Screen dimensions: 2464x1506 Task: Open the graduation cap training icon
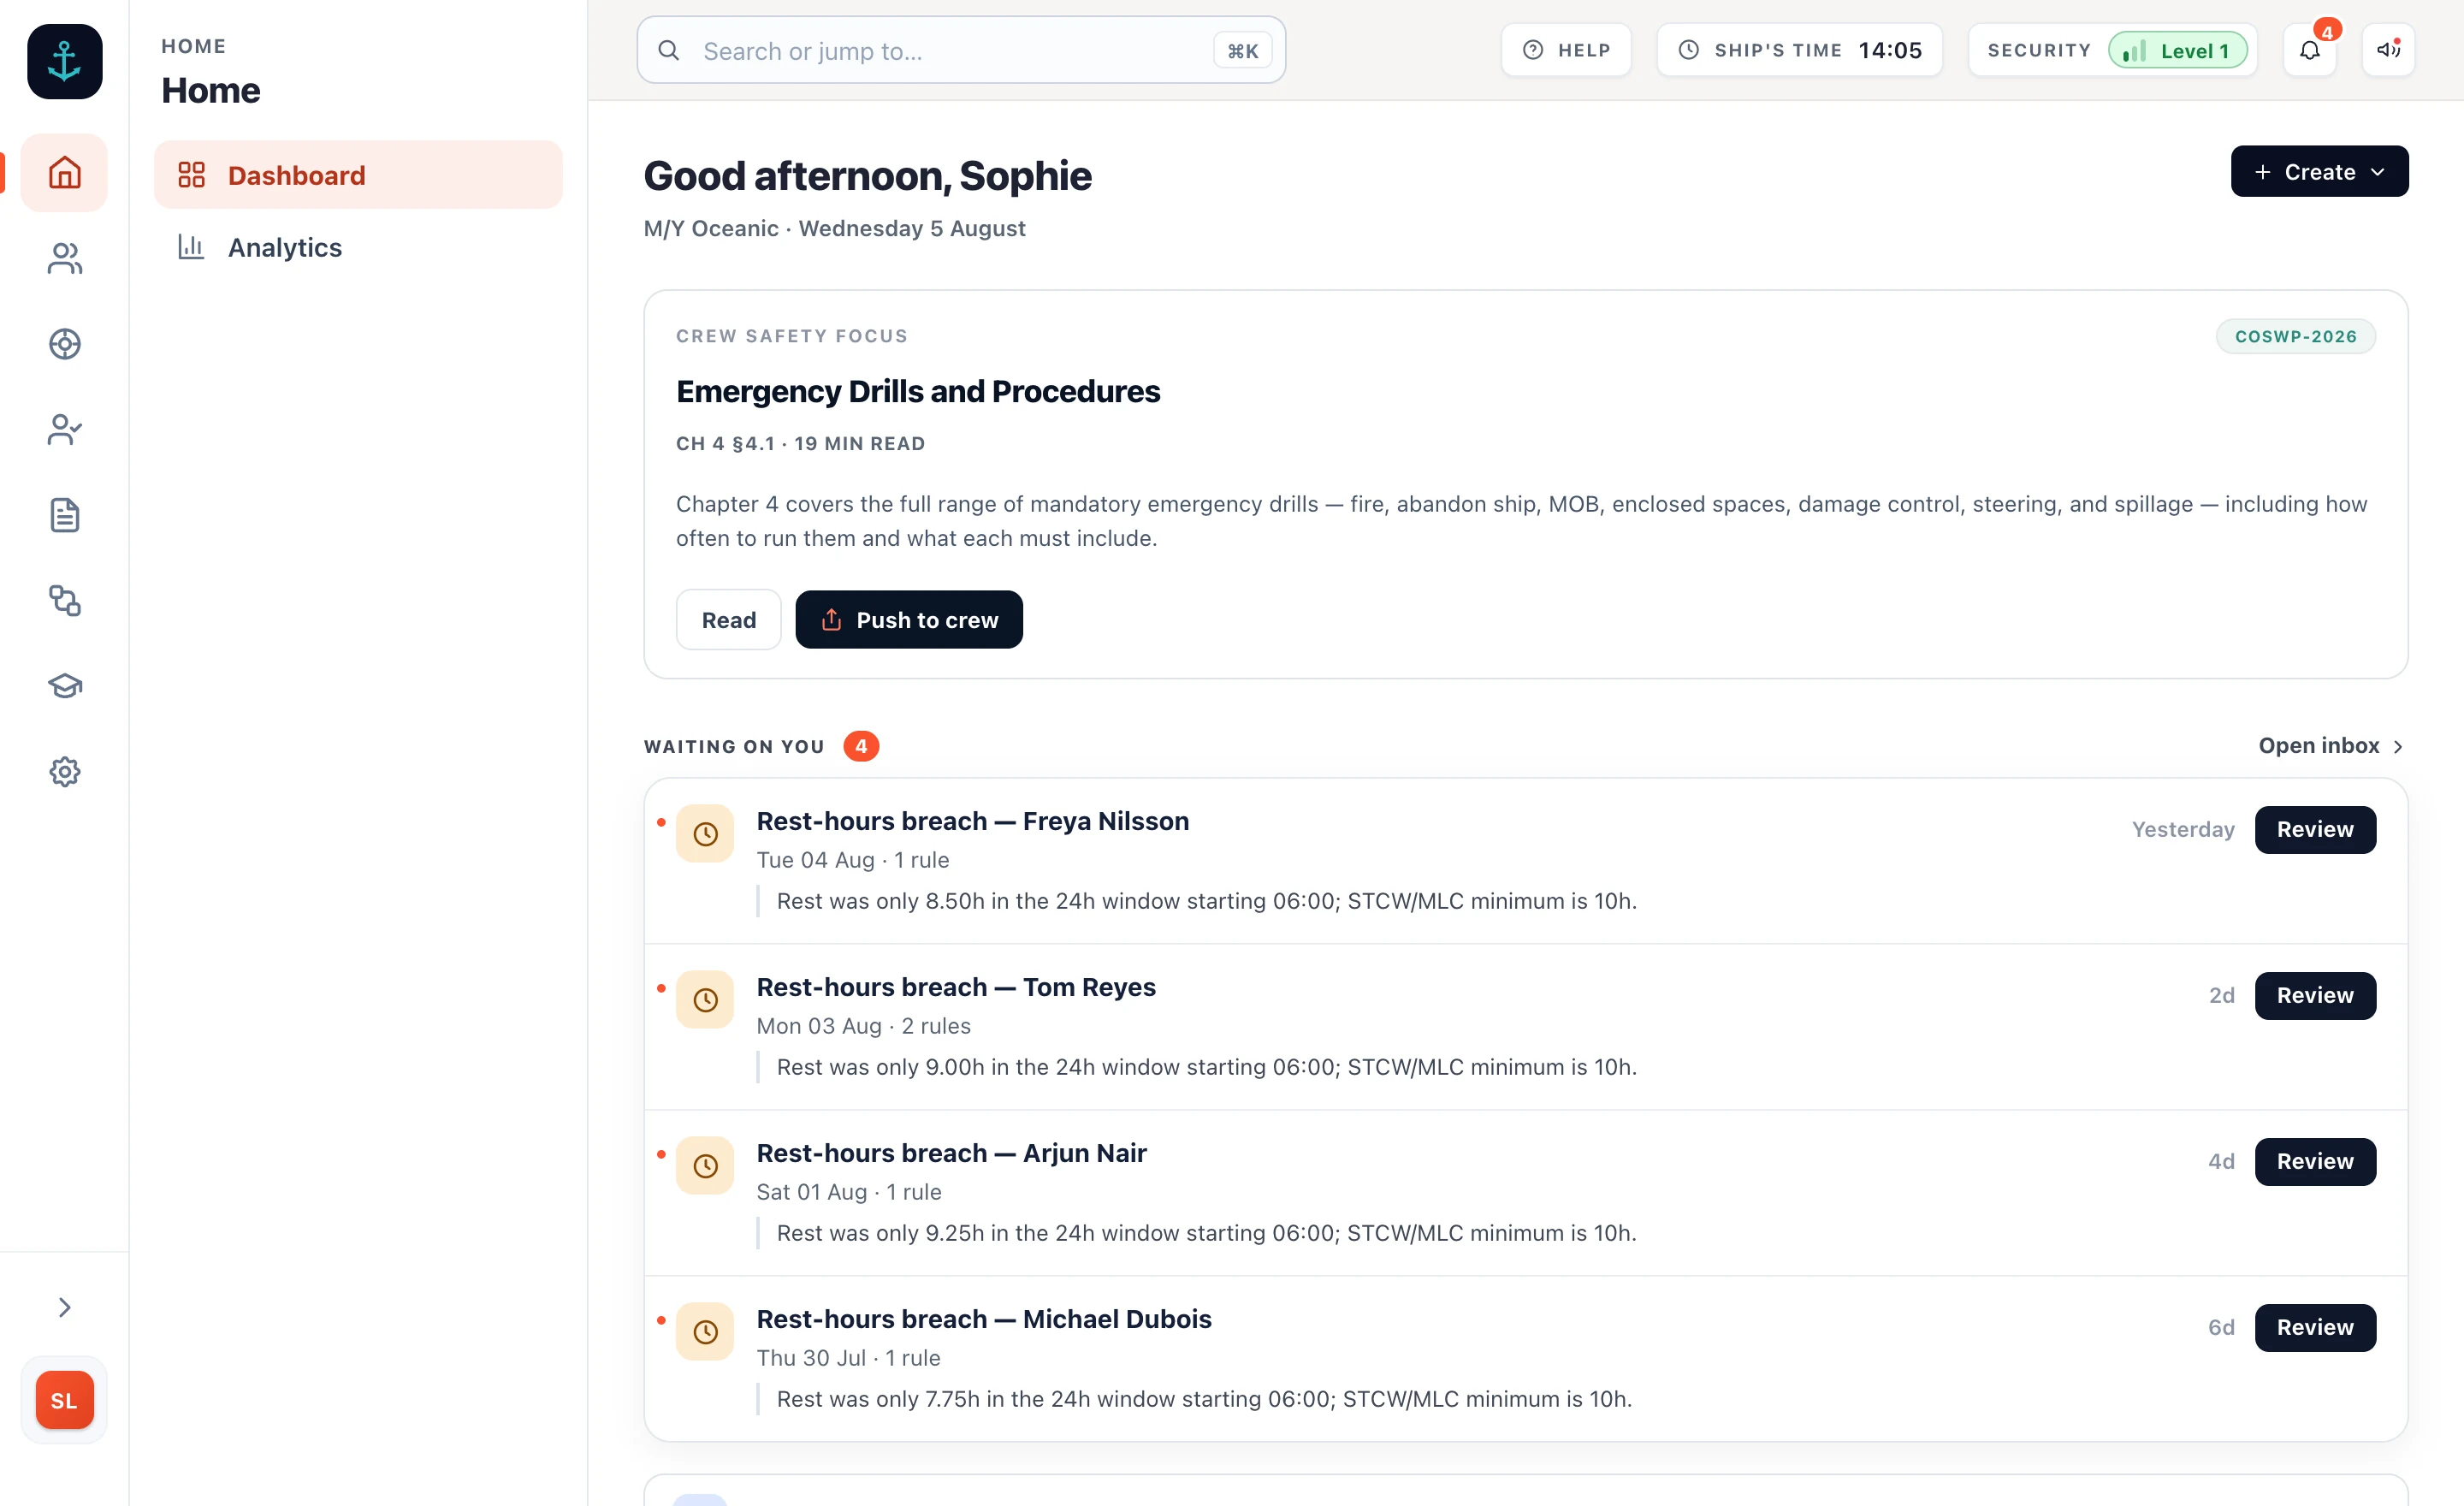[x=64, y=686]
